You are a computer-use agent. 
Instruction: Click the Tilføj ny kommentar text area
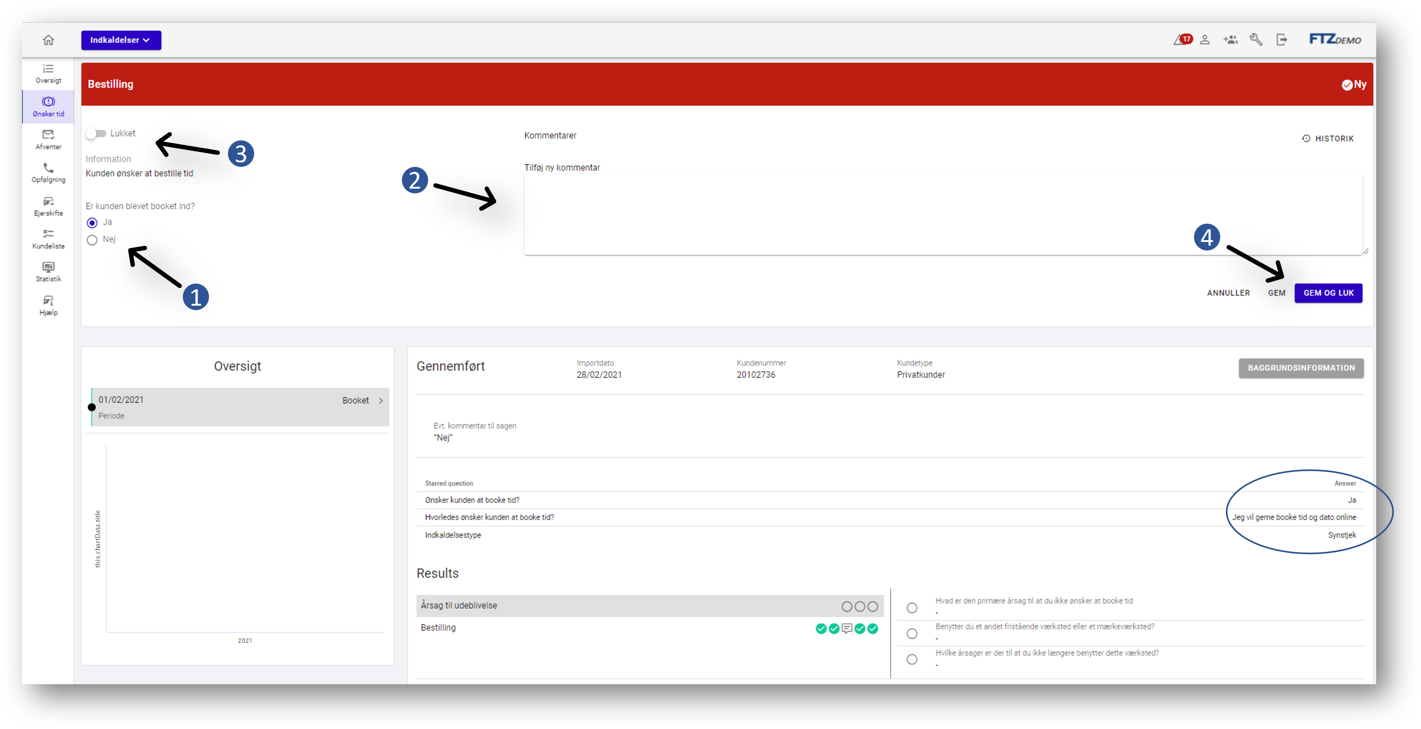click(x=943, y=215)
